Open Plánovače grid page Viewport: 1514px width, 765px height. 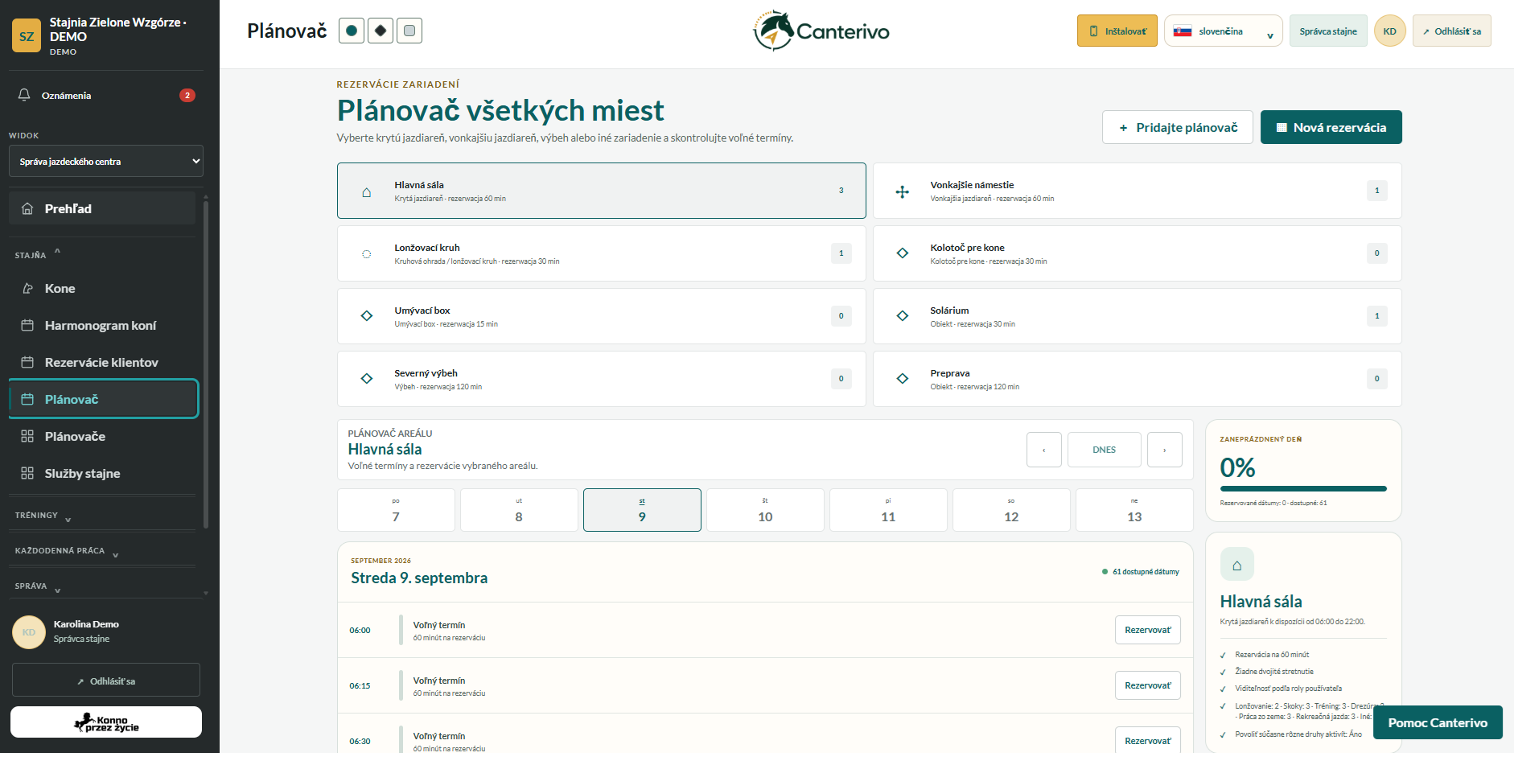102,436
